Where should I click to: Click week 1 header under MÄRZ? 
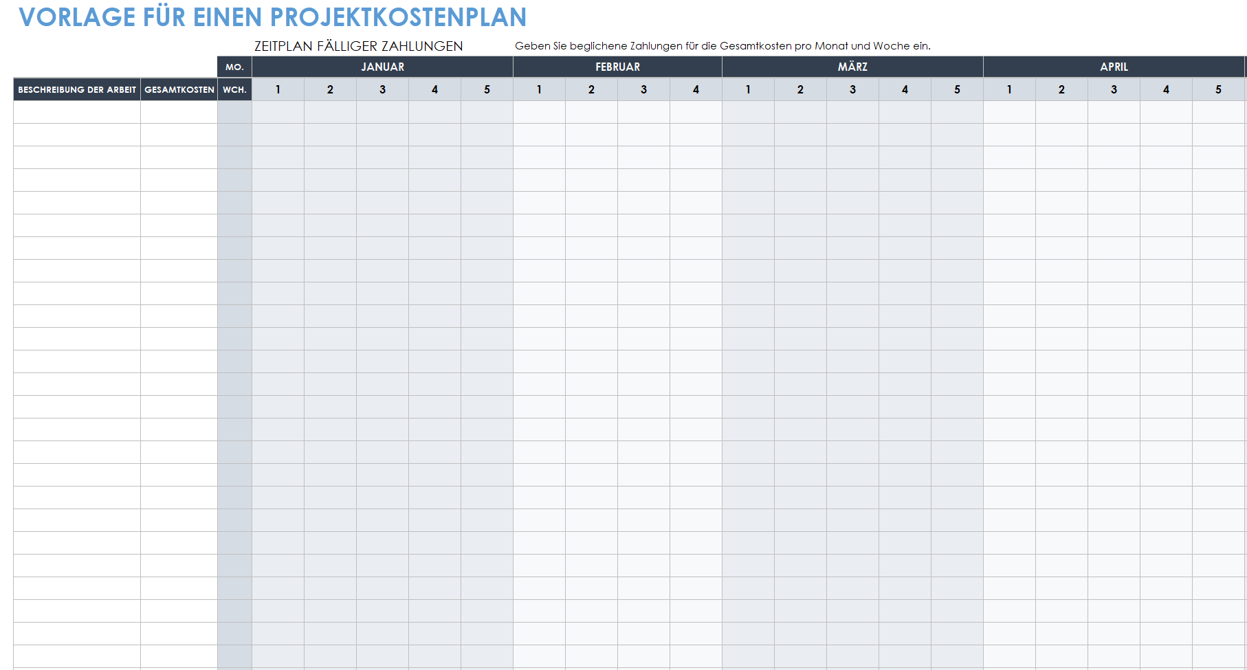point(748,89)
